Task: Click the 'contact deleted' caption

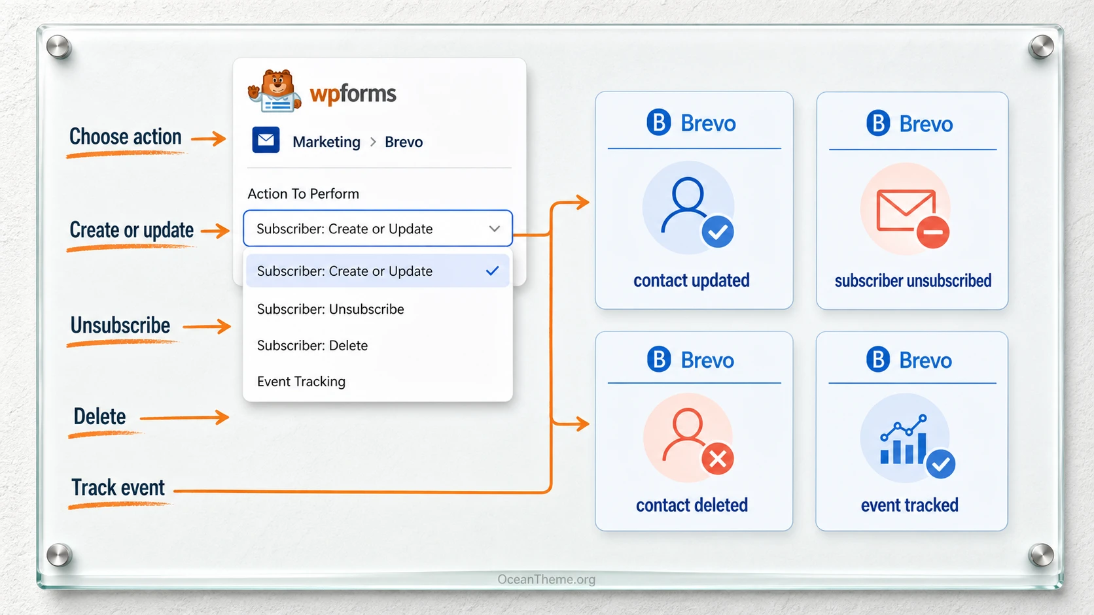Action: [x=692, y=505]
